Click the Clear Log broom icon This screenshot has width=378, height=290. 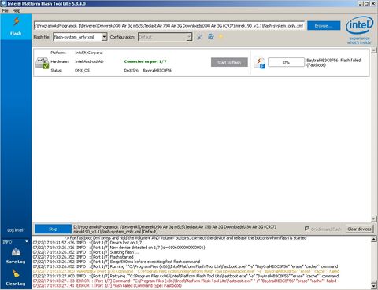coord(16,273)
